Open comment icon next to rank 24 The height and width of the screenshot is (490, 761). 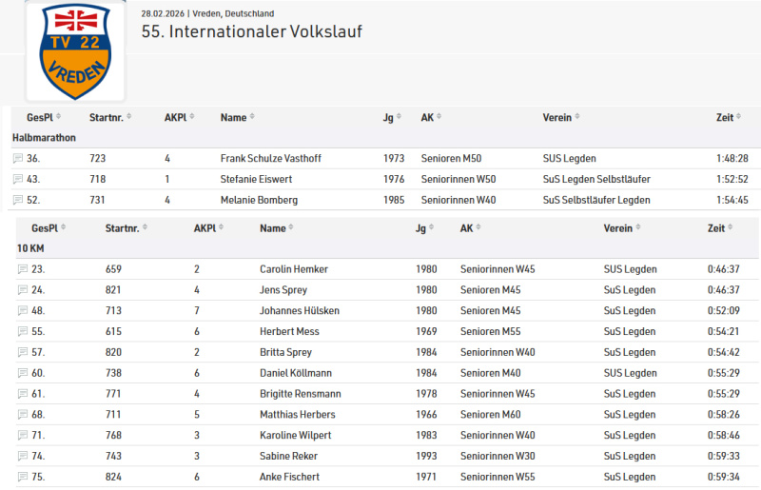(23, 290)
